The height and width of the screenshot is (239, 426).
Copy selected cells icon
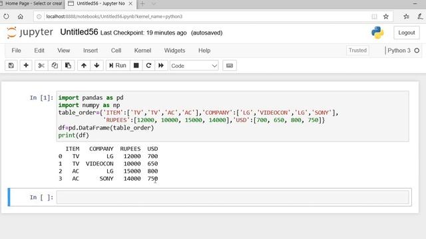[55, 66]
